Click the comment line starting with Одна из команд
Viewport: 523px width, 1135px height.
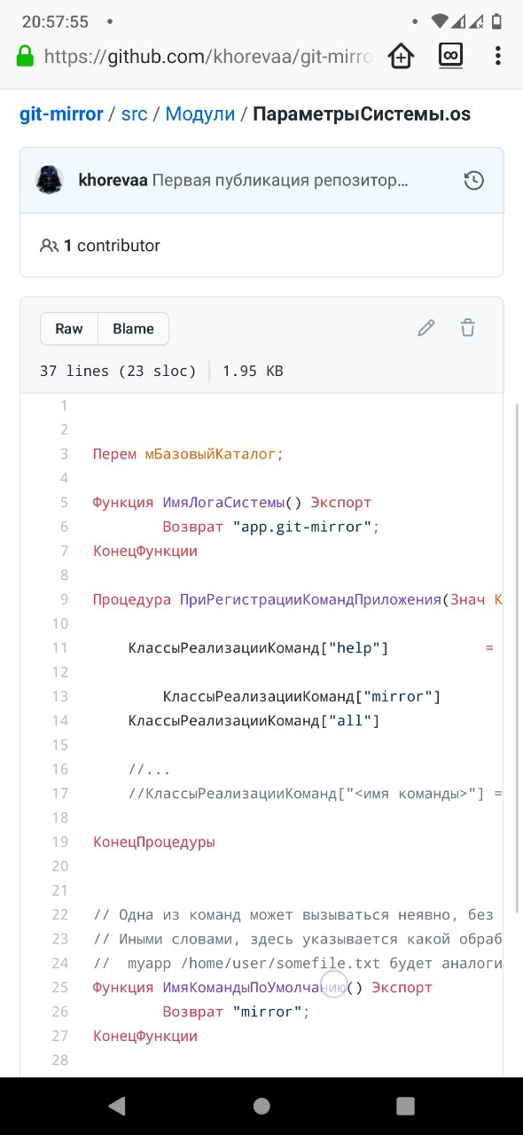tap(298, 914)
